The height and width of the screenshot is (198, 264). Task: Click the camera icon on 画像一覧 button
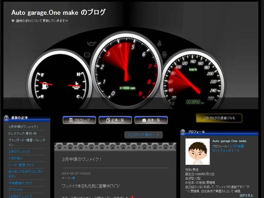[x=144, y=120]
